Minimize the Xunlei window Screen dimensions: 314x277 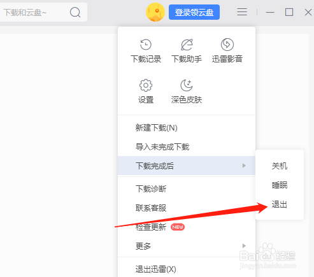pos(270,12)
